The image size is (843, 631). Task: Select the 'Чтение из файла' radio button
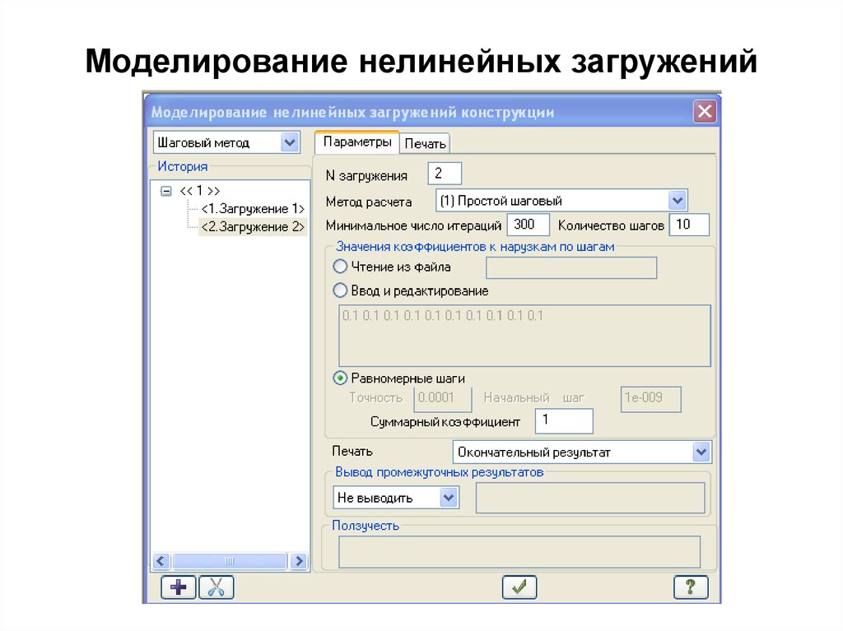341,267
